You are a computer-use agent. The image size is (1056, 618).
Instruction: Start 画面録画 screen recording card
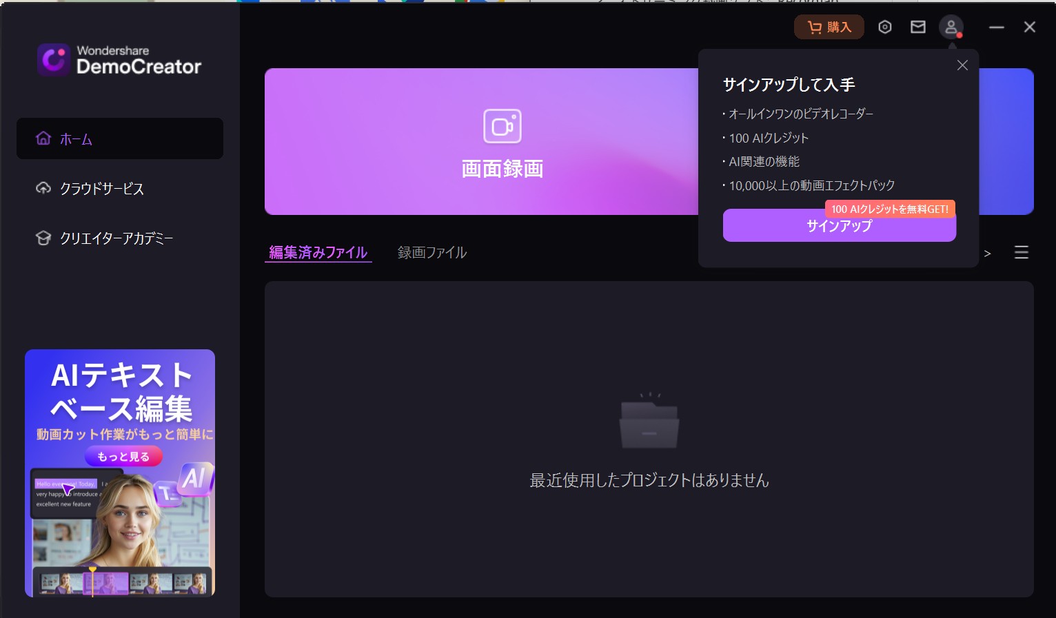481,141
